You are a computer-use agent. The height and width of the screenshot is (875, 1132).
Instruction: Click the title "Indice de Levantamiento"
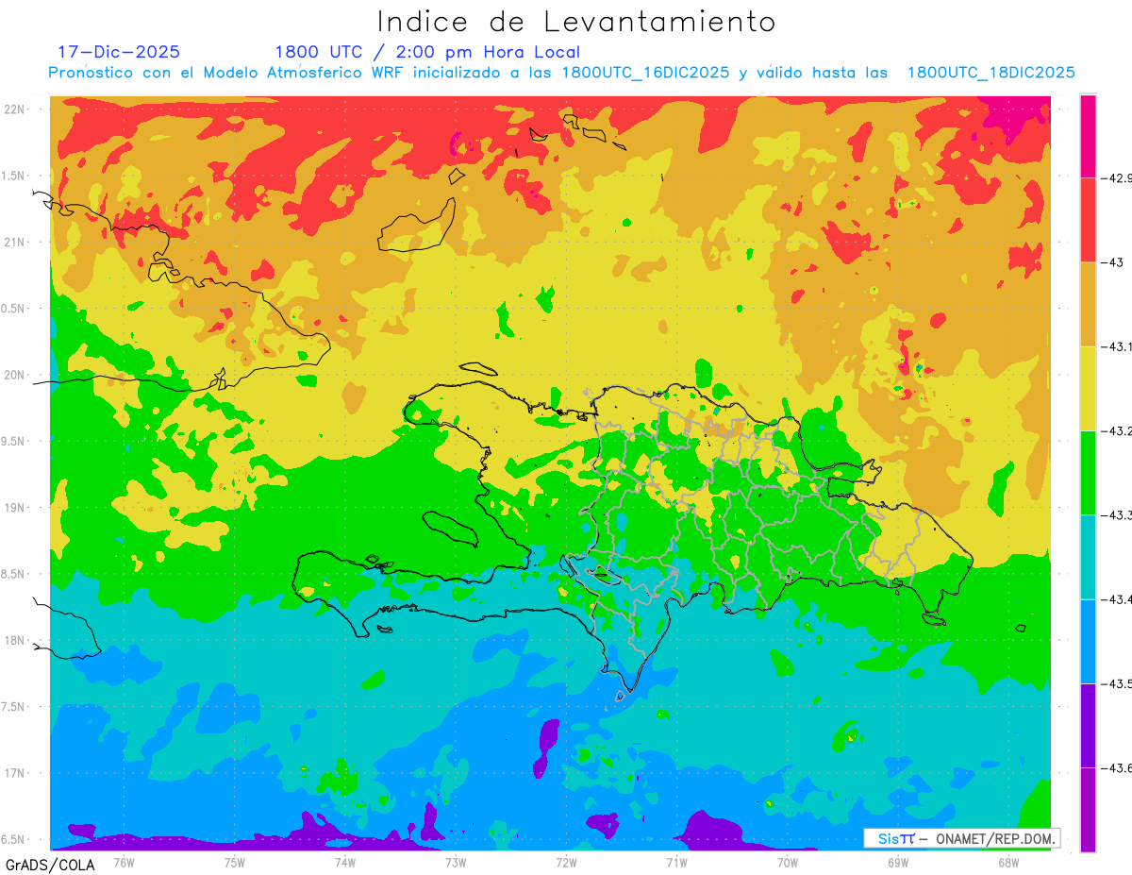[x=576, y=22]
